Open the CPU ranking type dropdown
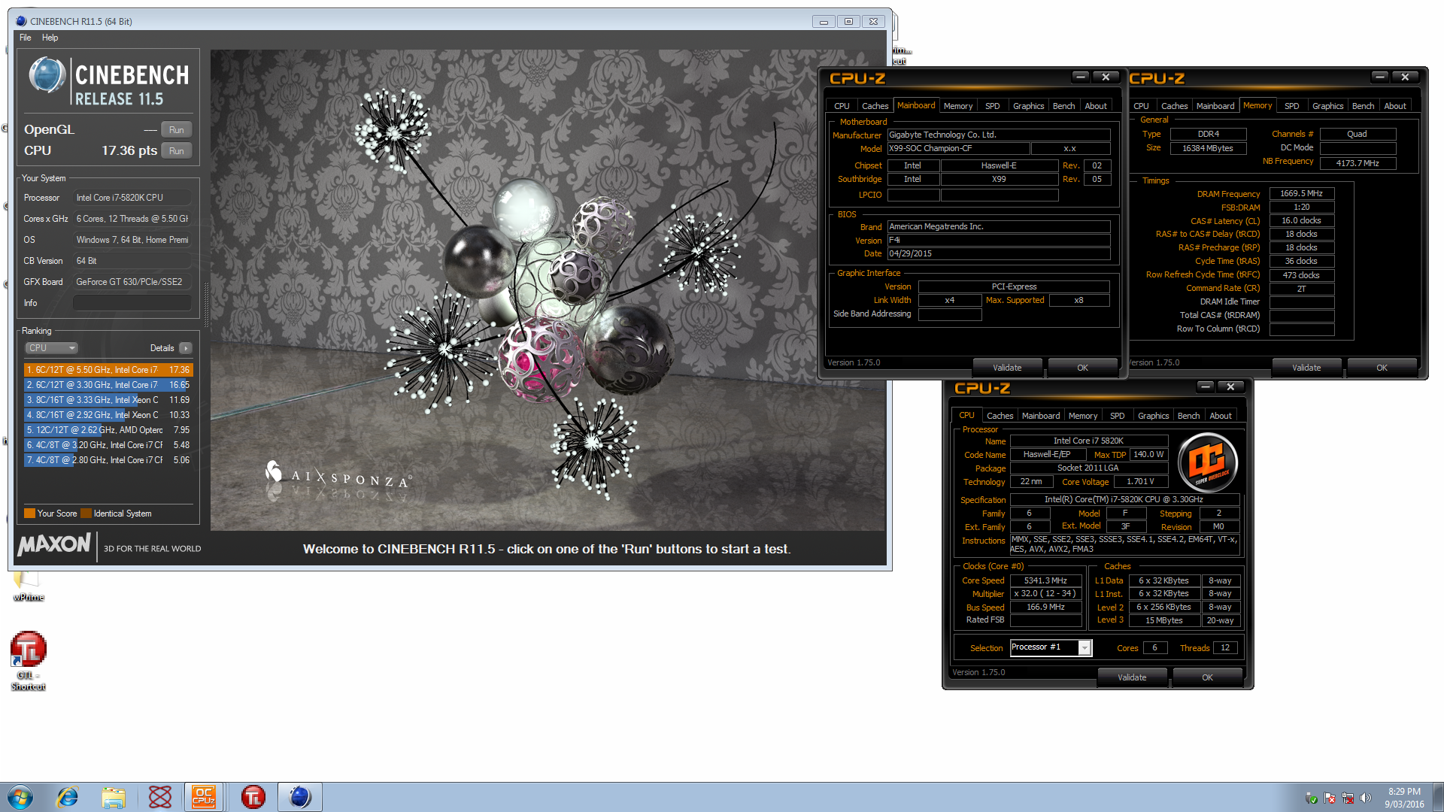1444x812 pixels. click(51, 348)
